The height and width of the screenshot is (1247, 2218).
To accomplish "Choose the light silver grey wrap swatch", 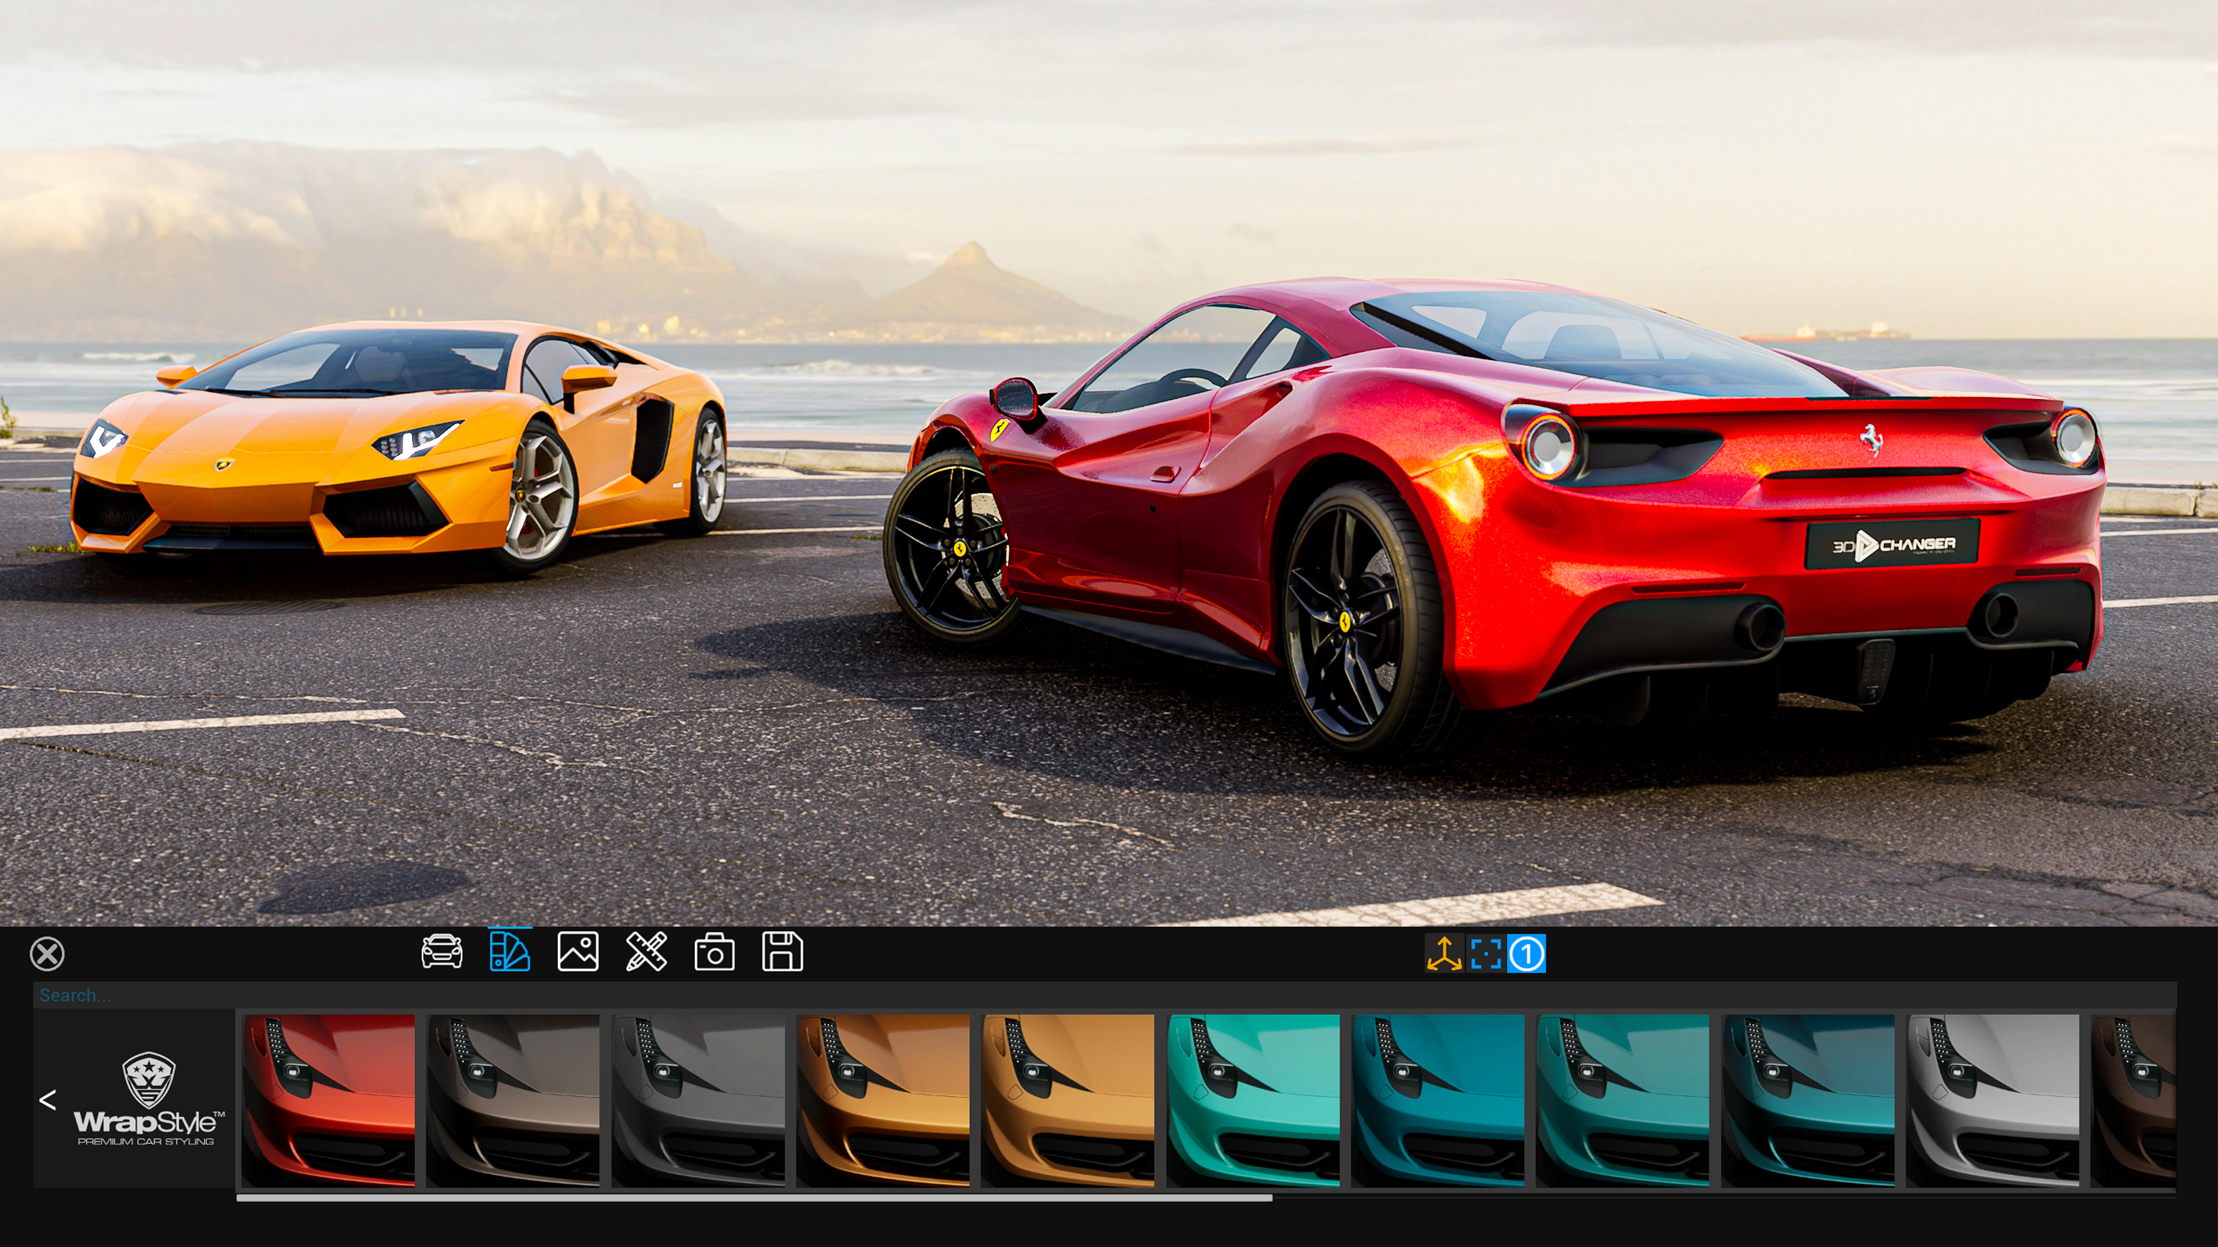I will 1993,1100.
